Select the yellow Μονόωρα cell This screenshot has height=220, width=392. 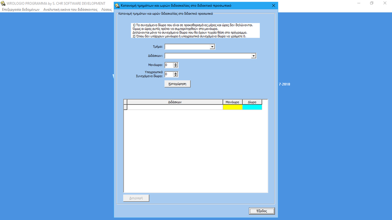coord(232,107)
